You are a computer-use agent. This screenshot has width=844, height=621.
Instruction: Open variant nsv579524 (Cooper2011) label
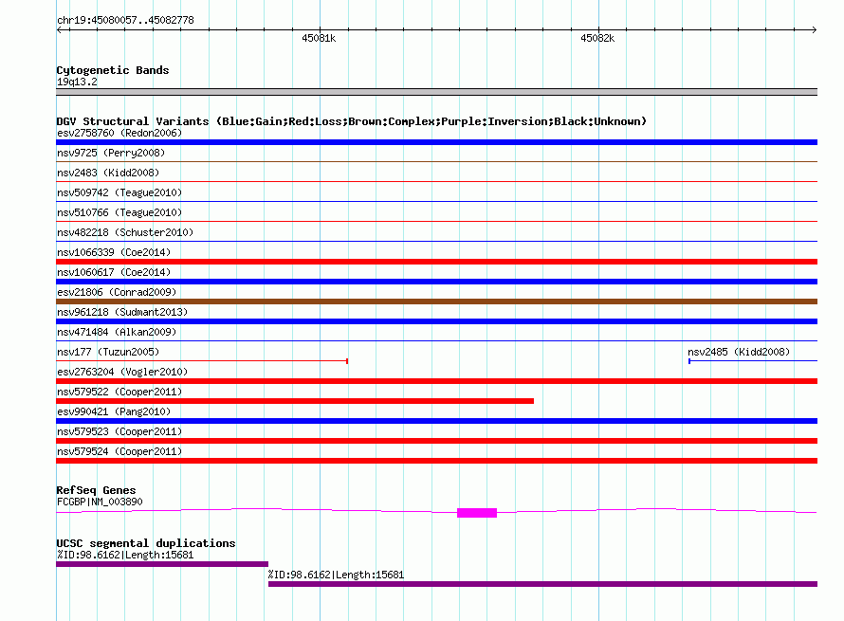point(119,451)
